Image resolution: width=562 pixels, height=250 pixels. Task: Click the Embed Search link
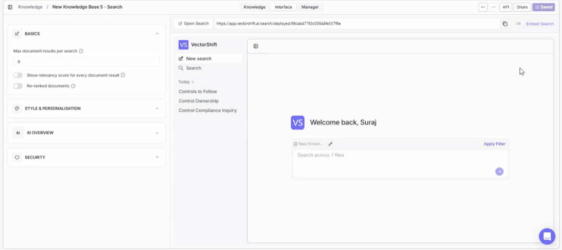(x=540, y=24)
